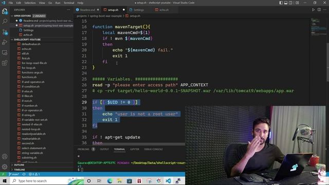Switch to the Problems panel tab

point(83,149)
